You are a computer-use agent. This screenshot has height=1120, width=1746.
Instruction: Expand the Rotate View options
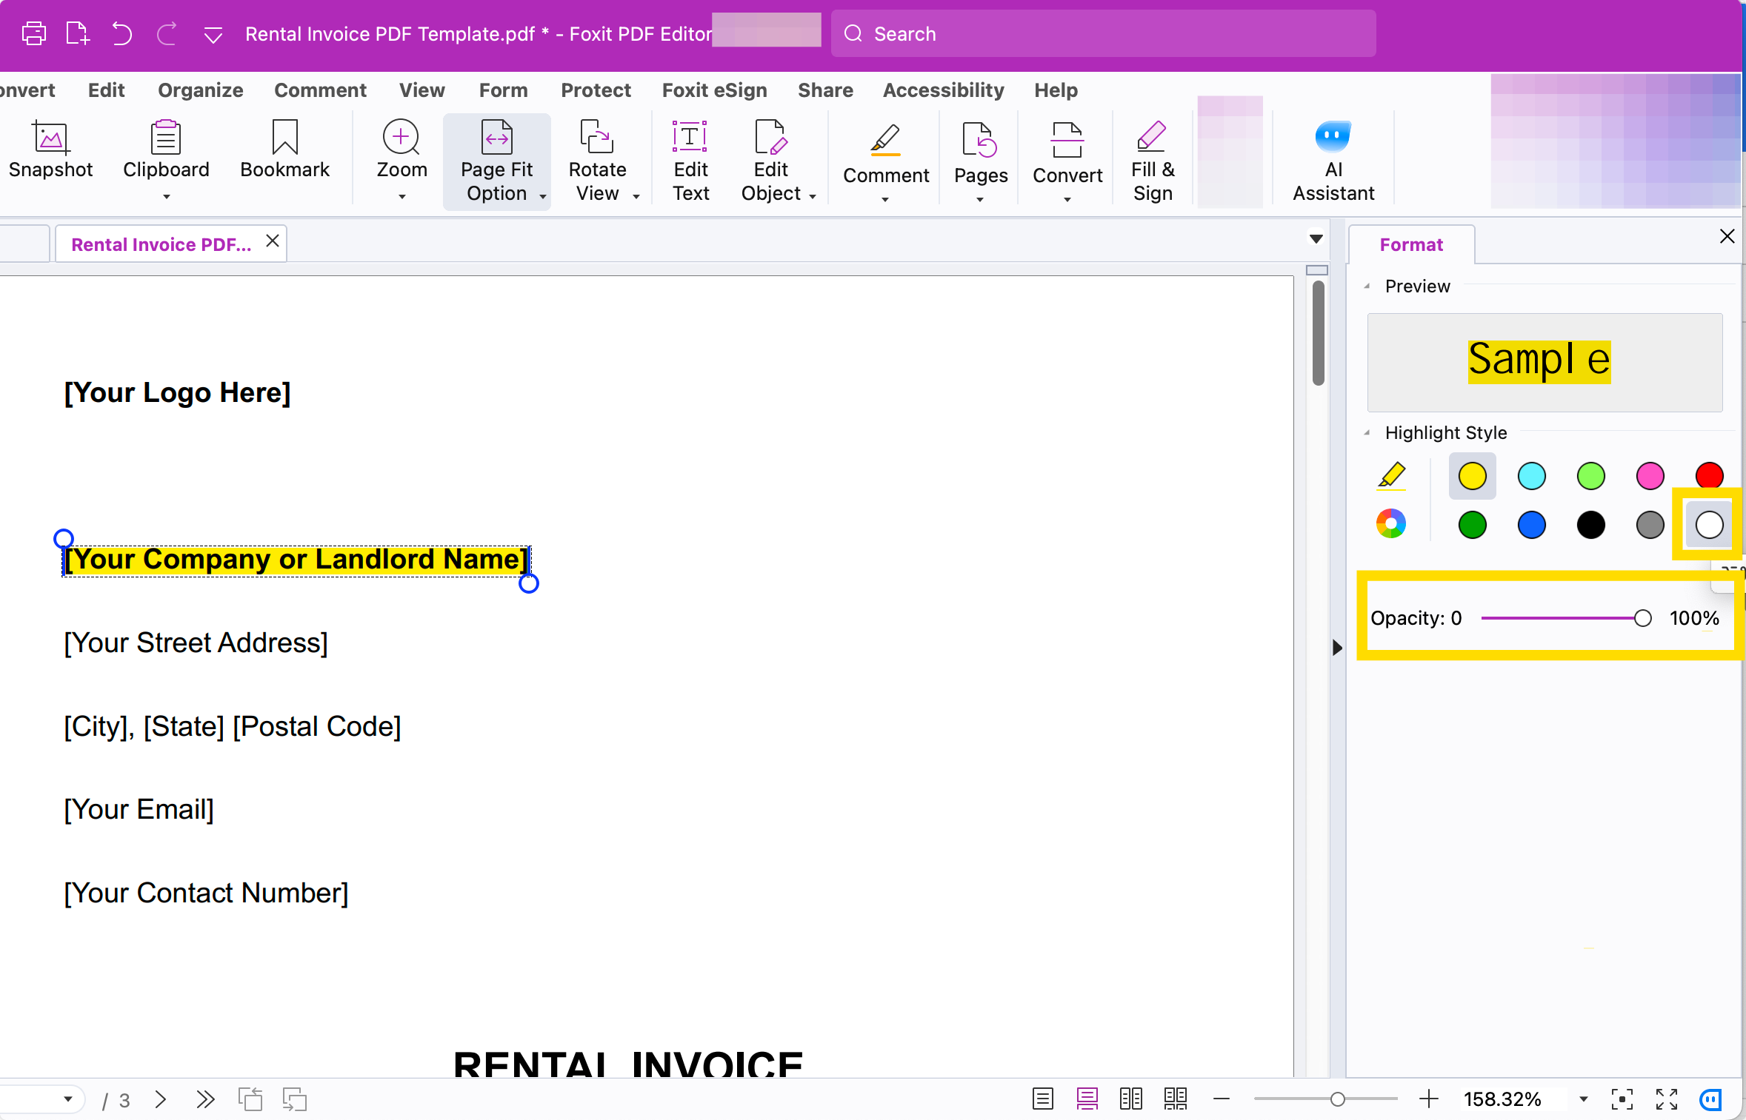click(636, 196)
